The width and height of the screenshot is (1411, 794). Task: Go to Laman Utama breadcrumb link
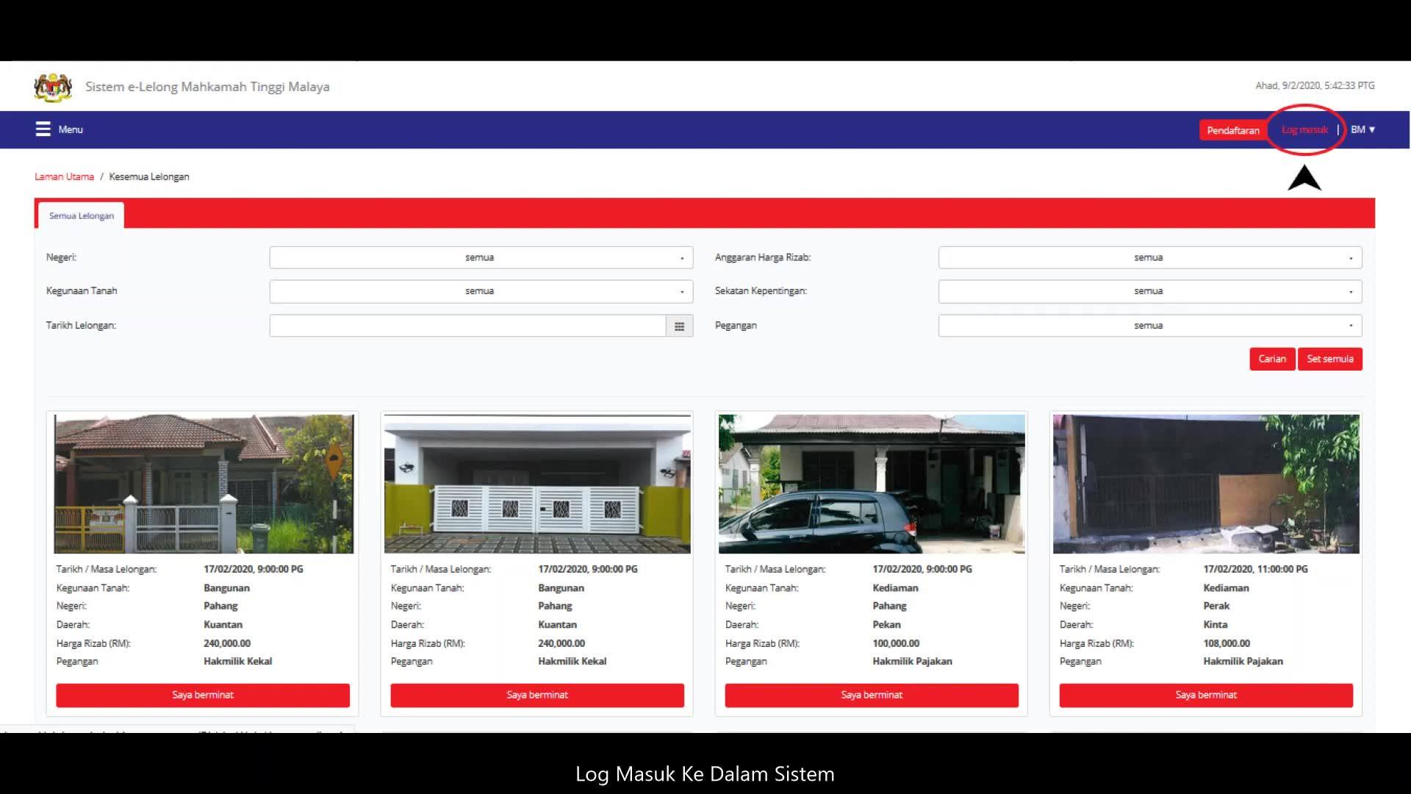click(x=65, y=176)
